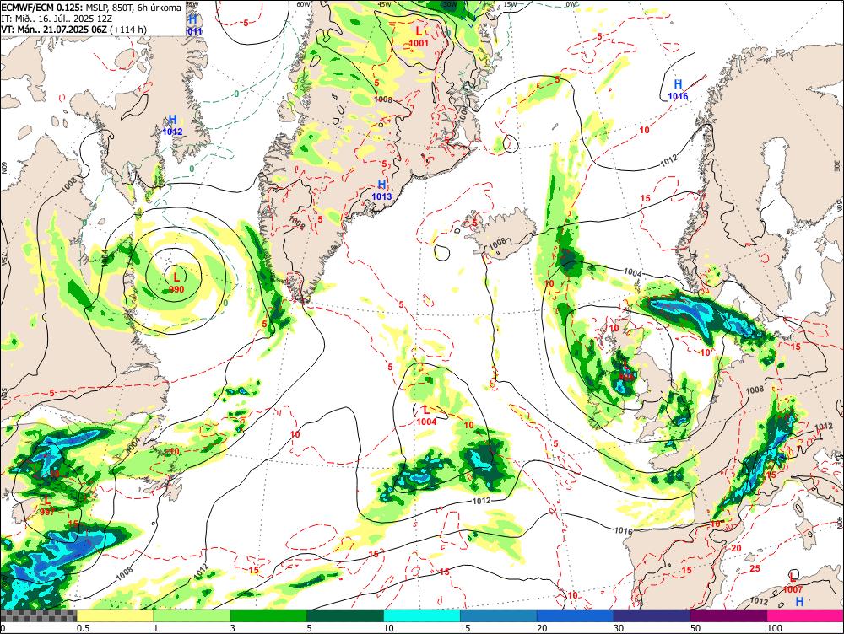Click the red 25 temperature label
This screenshot has height=634, width=844.
click(755, 568)
